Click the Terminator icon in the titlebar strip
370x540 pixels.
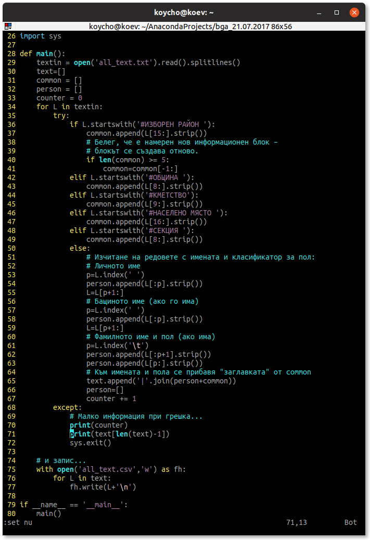(8, 26)
